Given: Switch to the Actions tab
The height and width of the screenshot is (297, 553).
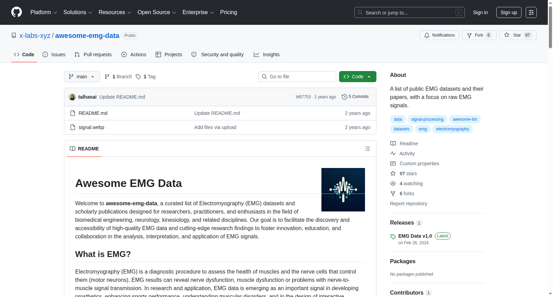Looking at the screenshot, I should click(134, 55).
